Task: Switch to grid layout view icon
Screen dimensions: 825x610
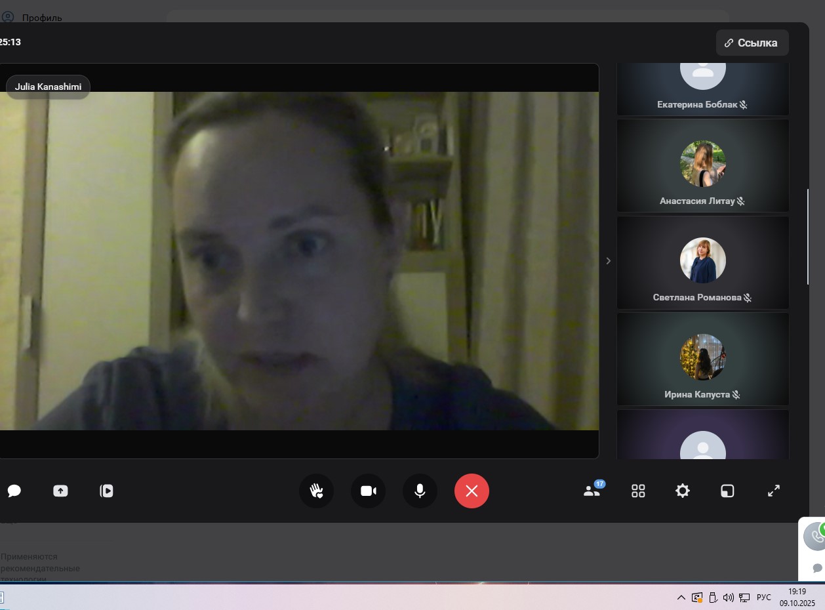Action: (638, 491)
